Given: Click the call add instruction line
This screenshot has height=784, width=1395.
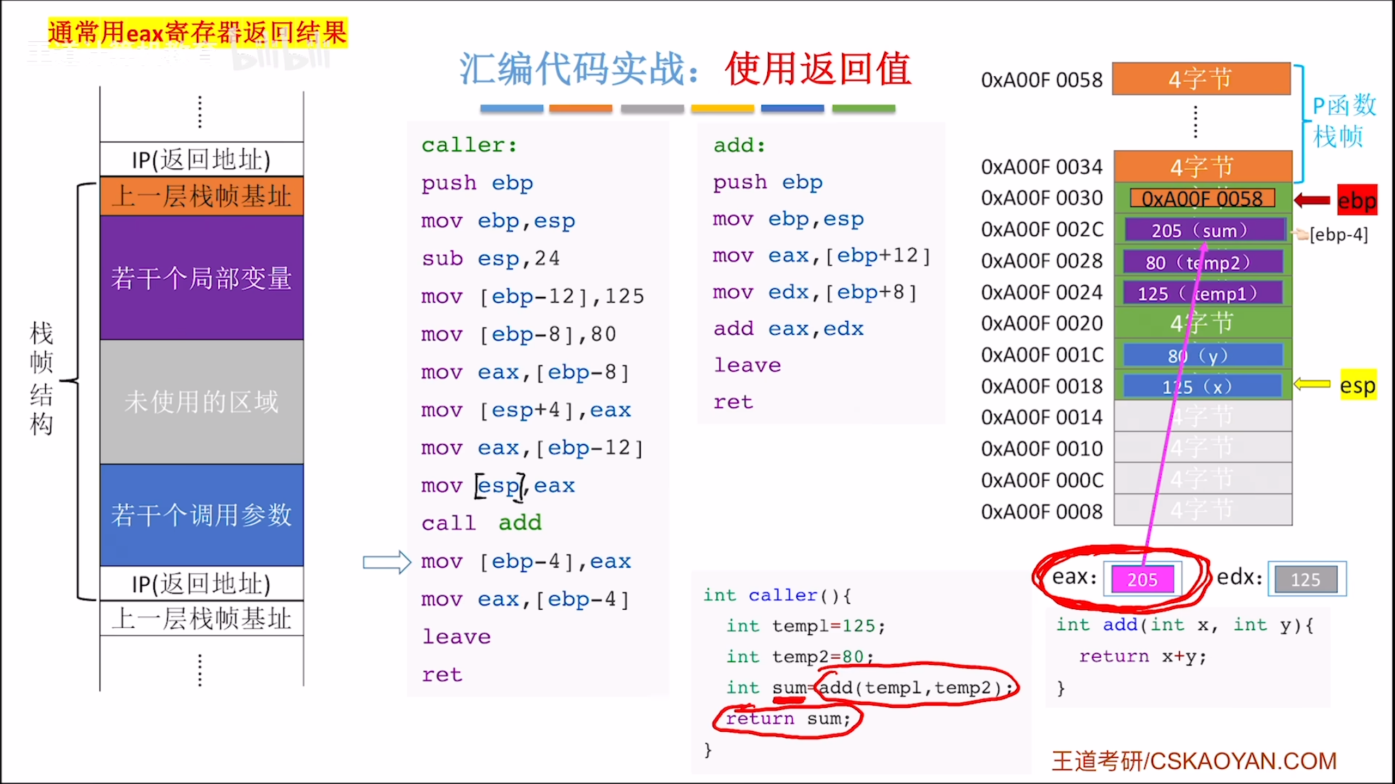Looking at the screenshot, I should pyautogui.click(x=481, y=523).
